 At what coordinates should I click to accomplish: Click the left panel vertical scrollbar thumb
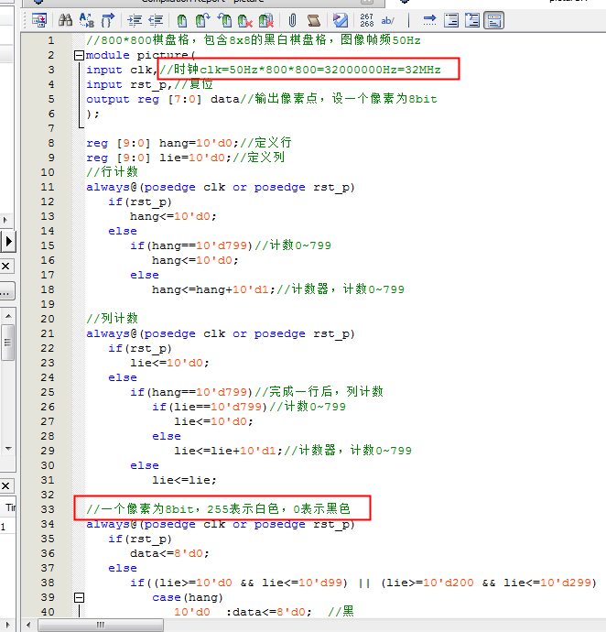[7, 343]
